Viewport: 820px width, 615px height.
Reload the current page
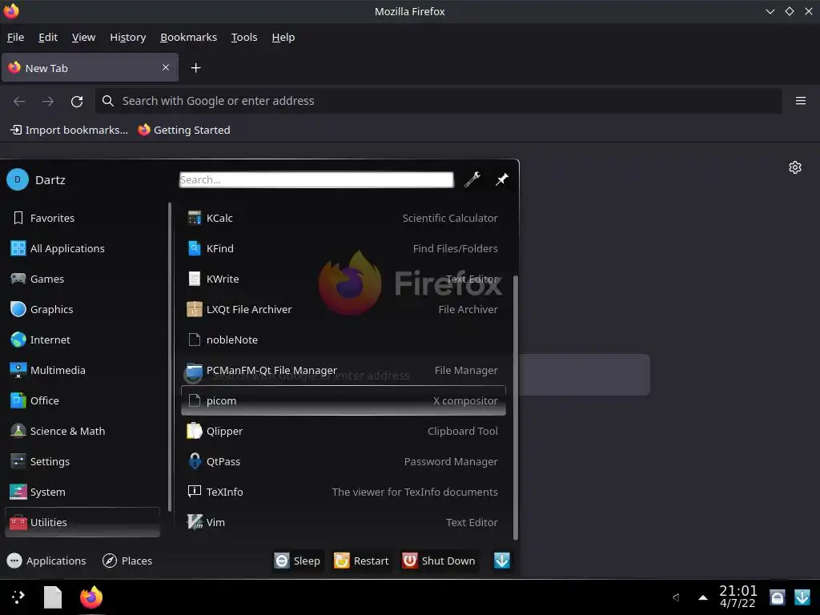coord(77,101)
